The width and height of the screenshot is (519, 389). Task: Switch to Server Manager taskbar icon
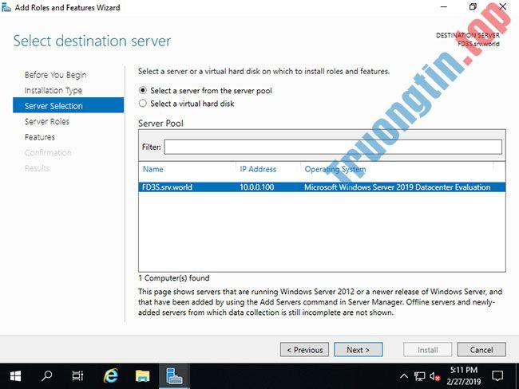[174, 376]
